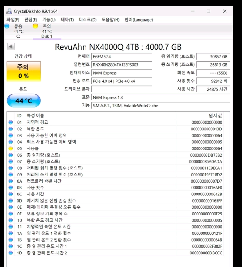Click the 특성 이름 column header
Screen dimensions: 242x267
click(x=100, y=116)
